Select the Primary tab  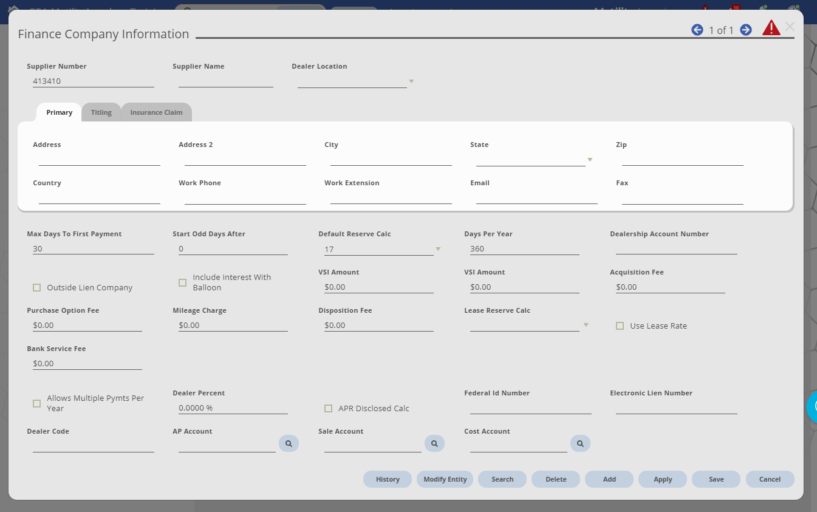coord(59,112)
